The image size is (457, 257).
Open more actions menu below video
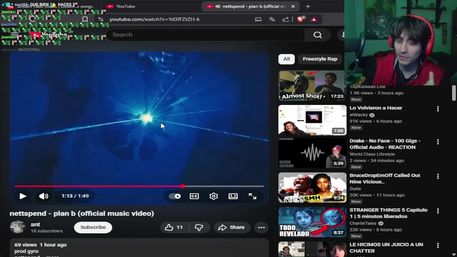point(261,227)
